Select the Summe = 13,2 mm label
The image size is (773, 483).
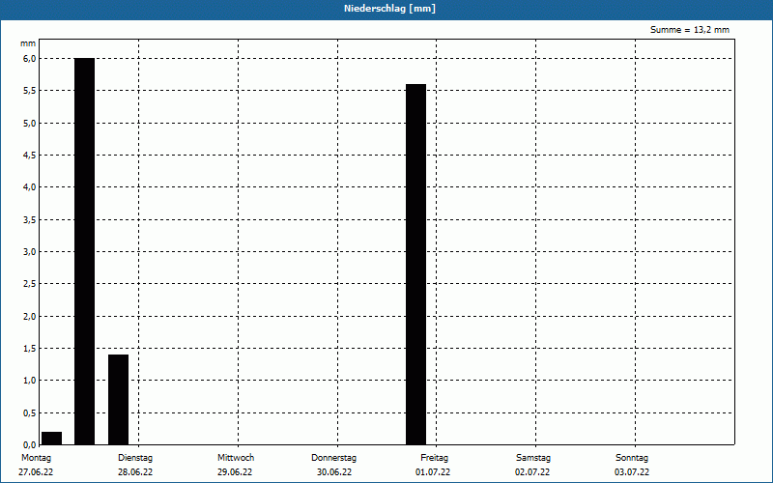[690, 30]
